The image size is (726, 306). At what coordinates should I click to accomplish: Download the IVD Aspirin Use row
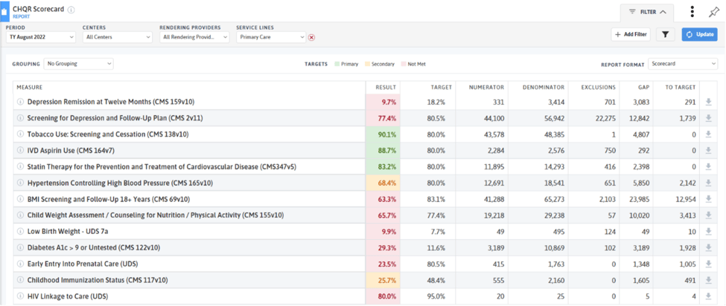pyautogui.click(x=707, y=151)
